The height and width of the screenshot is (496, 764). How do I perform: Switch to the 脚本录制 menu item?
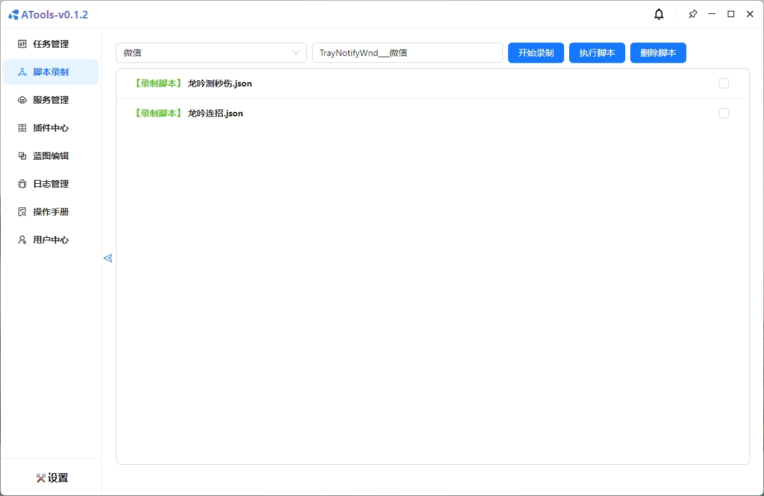tap(50, 72)
